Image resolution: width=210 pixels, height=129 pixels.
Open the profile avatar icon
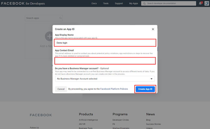207,3
